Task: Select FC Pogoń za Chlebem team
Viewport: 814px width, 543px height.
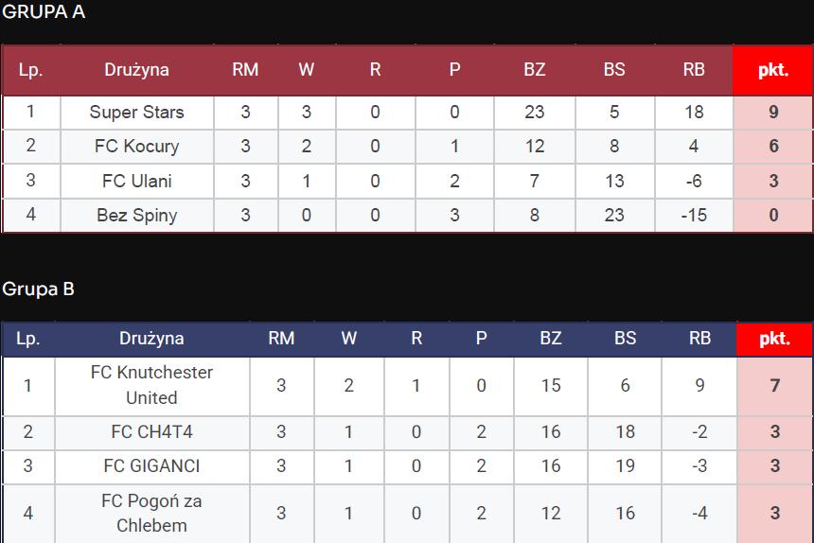Action: (151, 514)
